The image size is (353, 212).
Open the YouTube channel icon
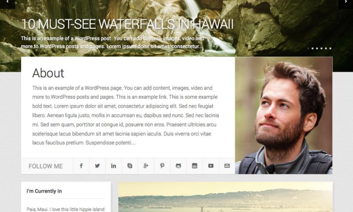[211, 166]
